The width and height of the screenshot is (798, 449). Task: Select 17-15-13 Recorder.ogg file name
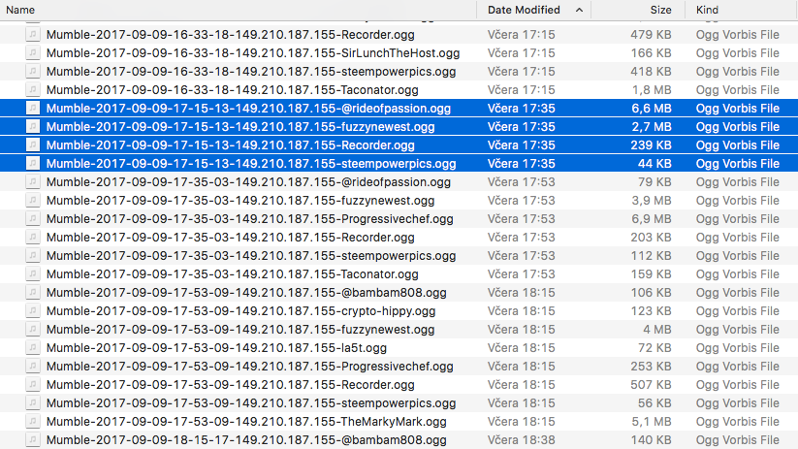(231, 145)
